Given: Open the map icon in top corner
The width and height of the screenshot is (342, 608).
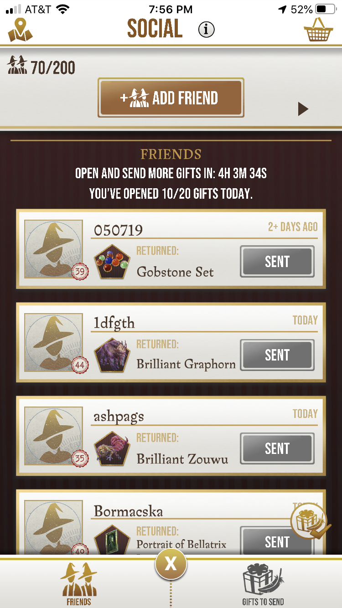Looking at the screenshot, I should pos(20,30).
